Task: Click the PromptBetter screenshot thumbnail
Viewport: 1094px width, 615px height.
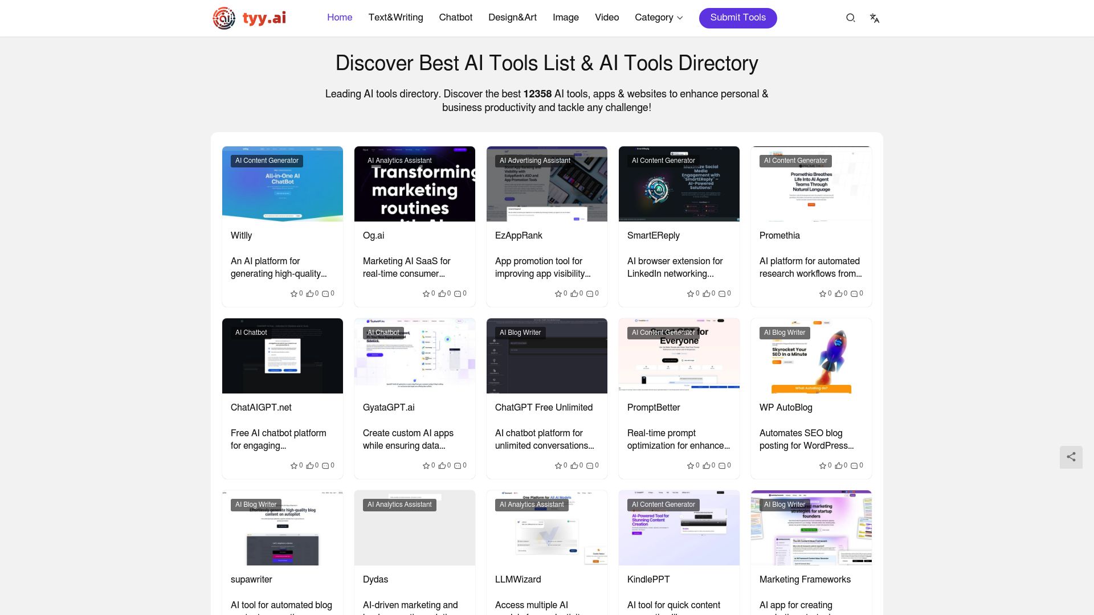Action: pos(679,355)
